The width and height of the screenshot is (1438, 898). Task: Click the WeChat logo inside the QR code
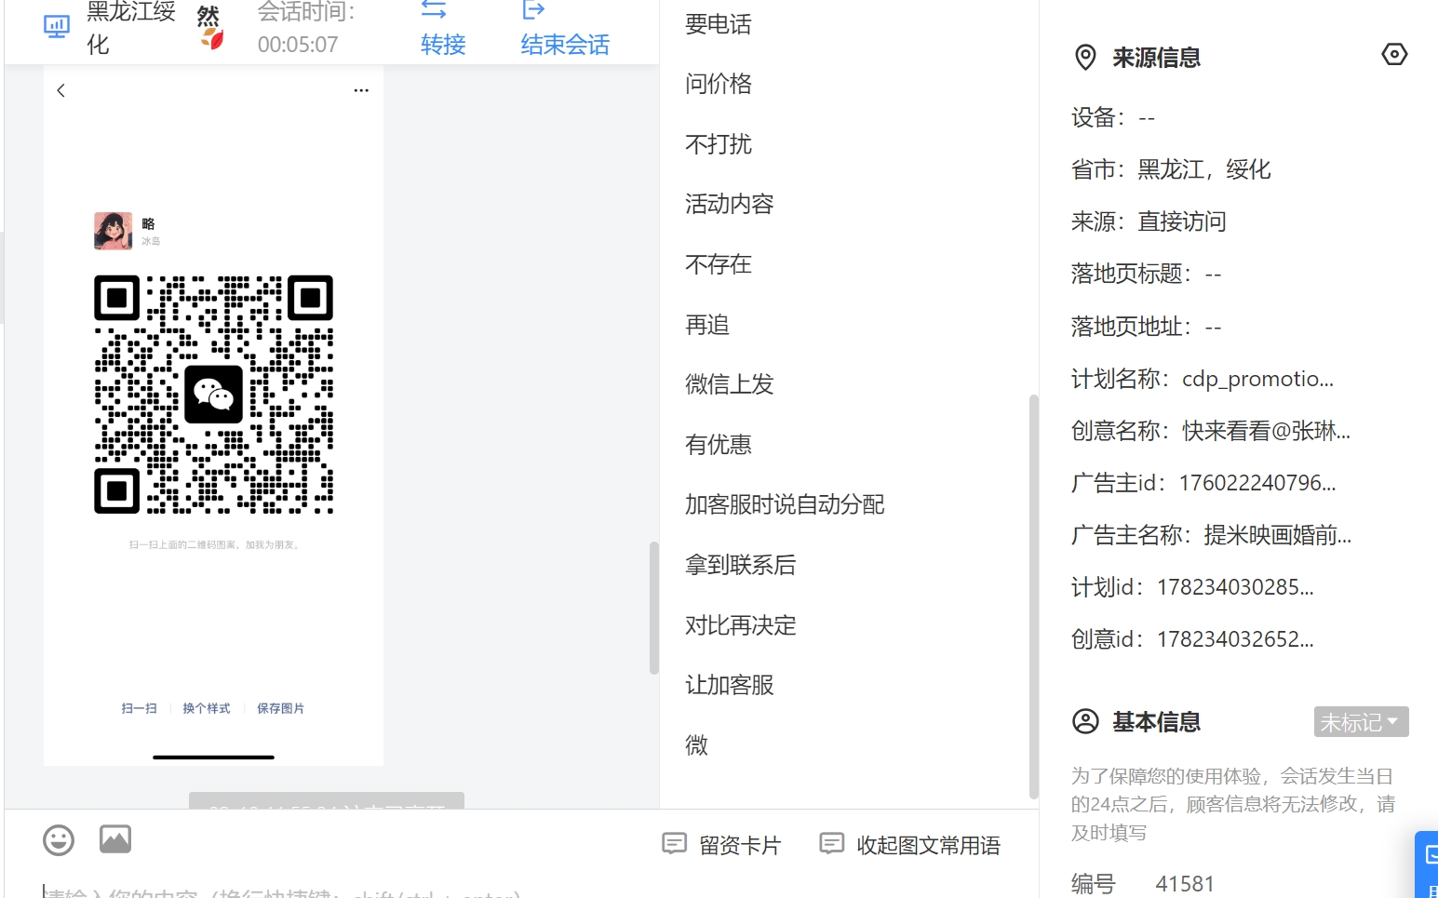213,395
